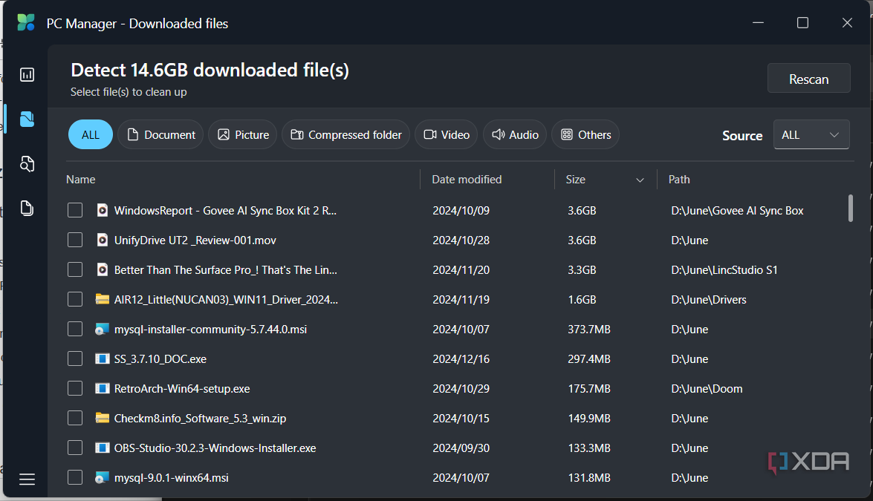Tick Checkm8.info_Software zip checkbox
The height and width of the screenshot is (501, 873).
75,418
